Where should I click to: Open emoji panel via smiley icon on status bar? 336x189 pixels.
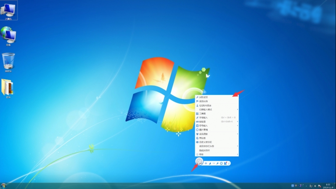221,163
